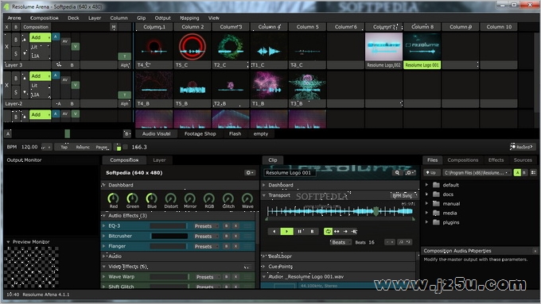Image resolution: width=541 pixels, height=304 pixels.
Task: Select the Footage Shop deck tab
Action: [x=200, y=134]
